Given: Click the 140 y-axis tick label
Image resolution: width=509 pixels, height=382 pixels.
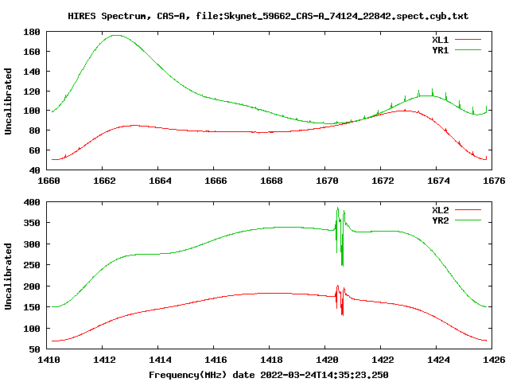Looking at the screenshot, I should coord(32,72).
